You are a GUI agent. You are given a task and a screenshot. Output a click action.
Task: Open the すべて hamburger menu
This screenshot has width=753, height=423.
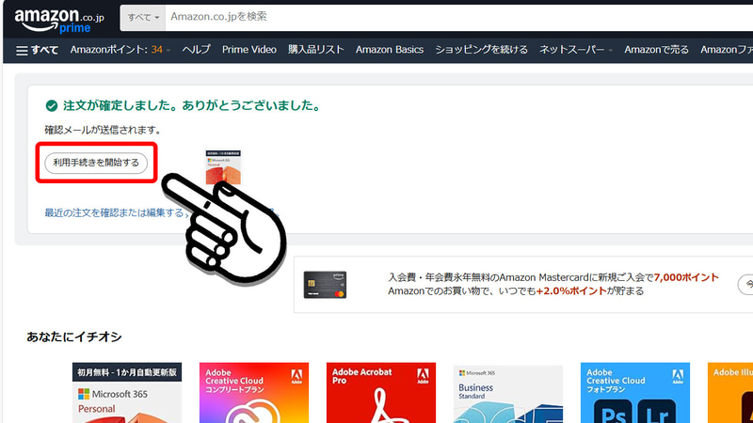click(37, 50)
